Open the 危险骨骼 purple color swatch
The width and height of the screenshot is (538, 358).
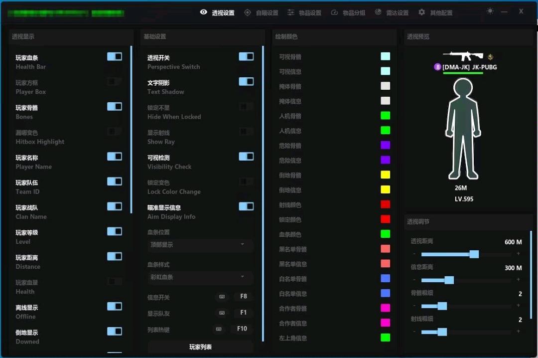click(x=385, y=145)
